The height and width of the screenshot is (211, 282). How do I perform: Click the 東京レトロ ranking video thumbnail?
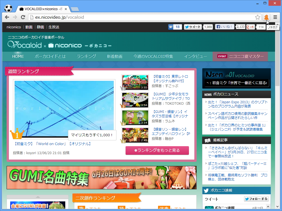(135, 82)
